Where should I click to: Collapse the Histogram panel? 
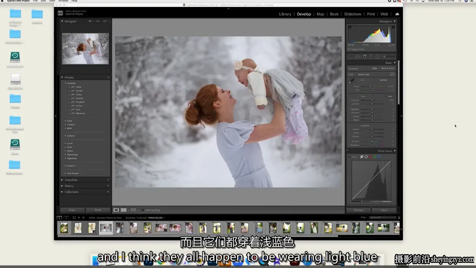[x=395, y=22]
